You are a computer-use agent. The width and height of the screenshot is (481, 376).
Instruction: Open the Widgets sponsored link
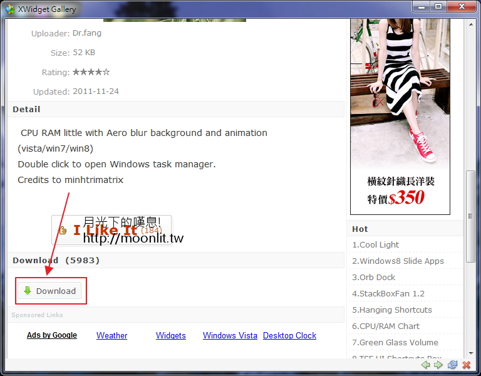pos(170,336)
